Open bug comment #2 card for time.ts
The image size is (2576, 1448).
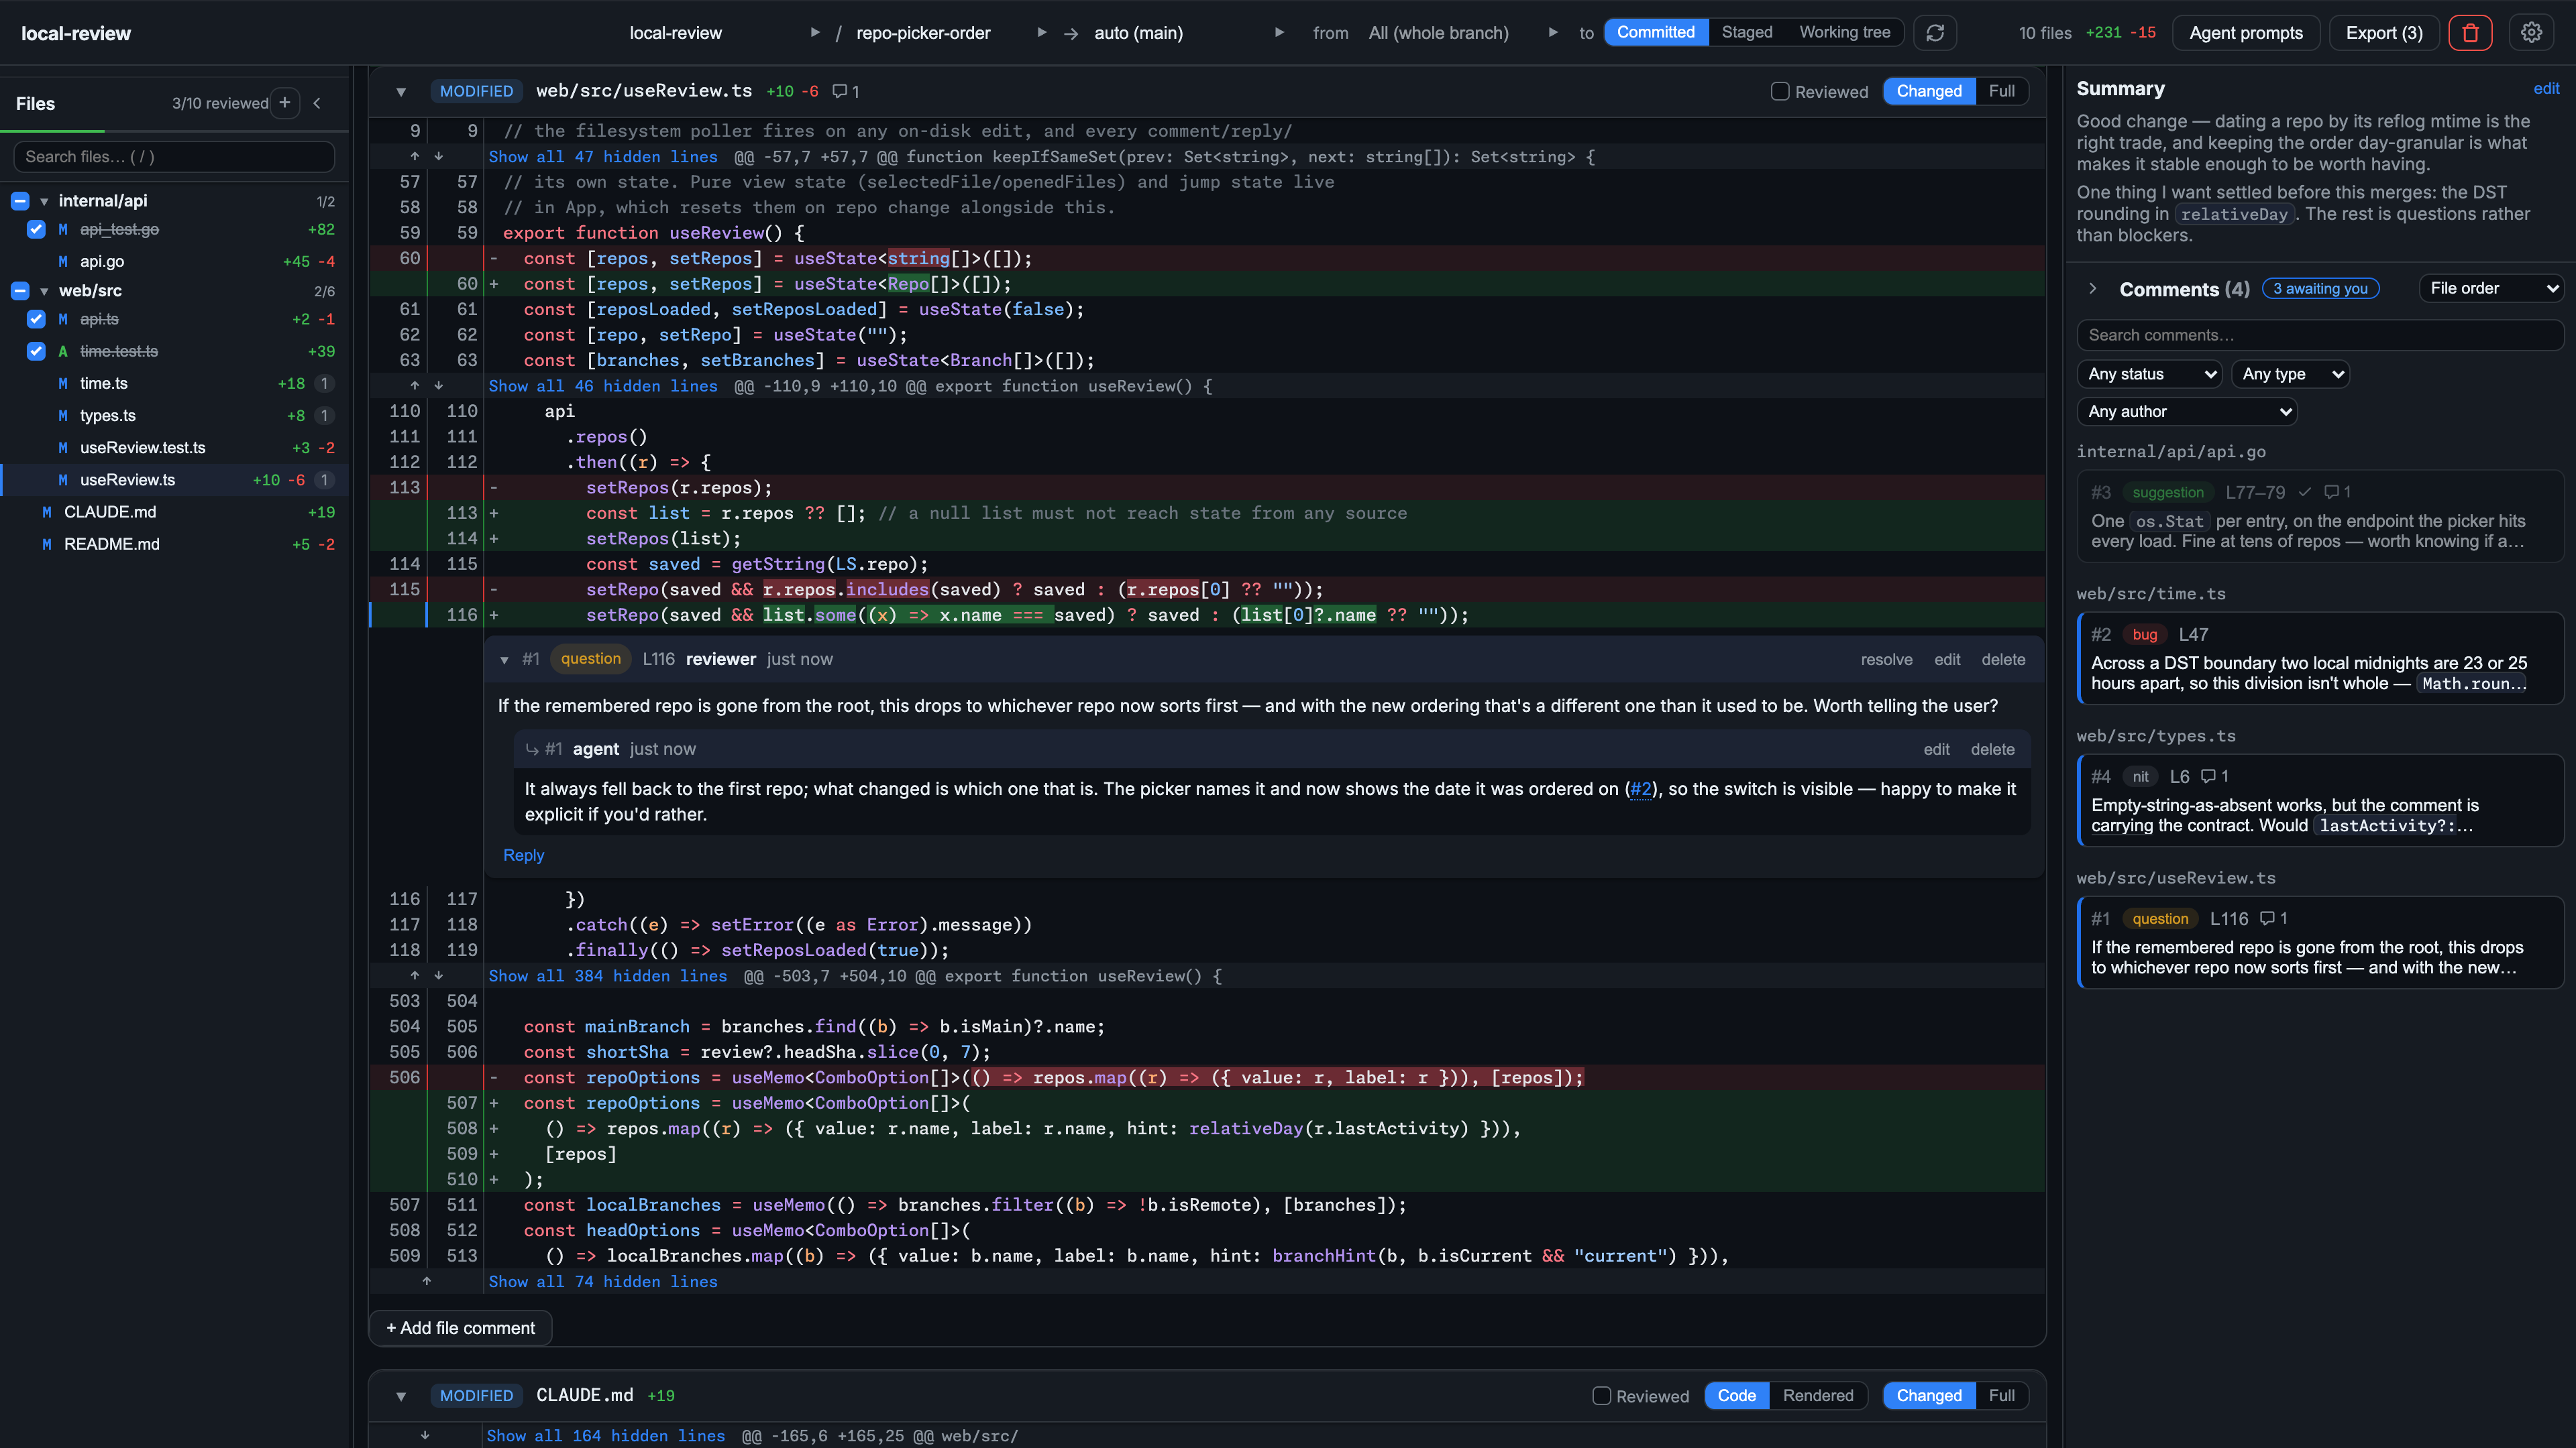2320,660
